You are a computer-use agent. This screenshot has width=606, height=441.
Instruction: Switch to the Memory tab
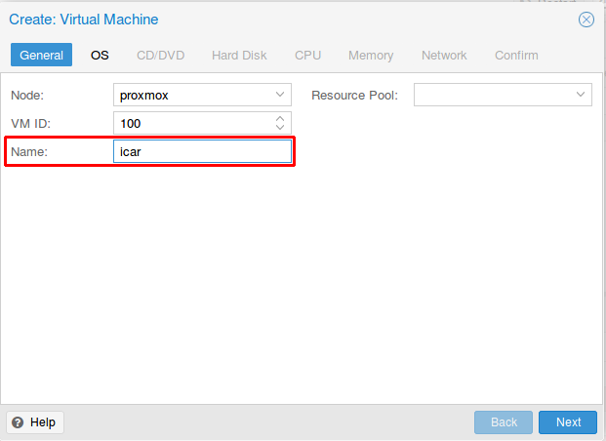pos(371,56)
